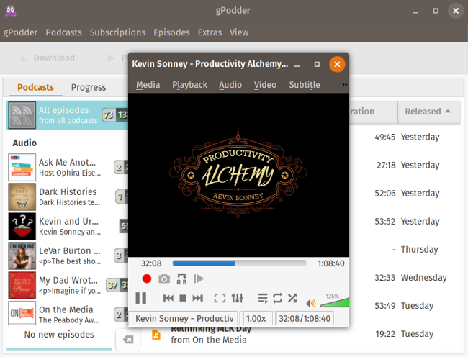468x357 pixels.
Task: Skip to previous media track
Action: point(168,298)
